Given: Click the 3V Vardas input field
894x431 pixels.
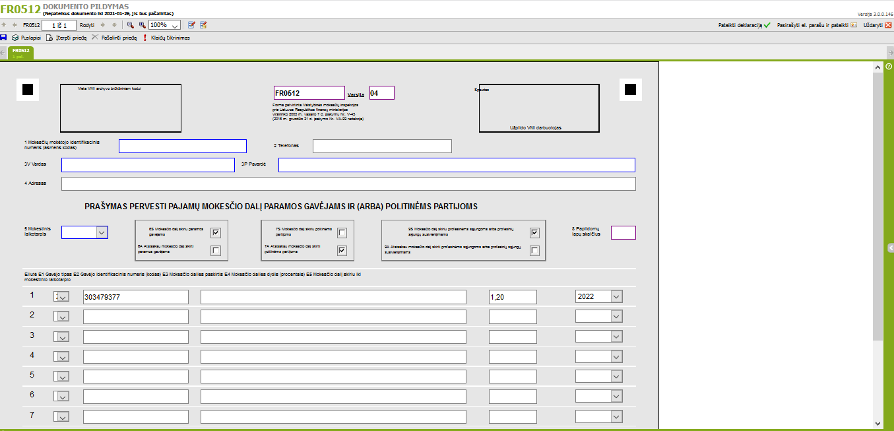Looking at the screenshot, I should tap(148, 165).
